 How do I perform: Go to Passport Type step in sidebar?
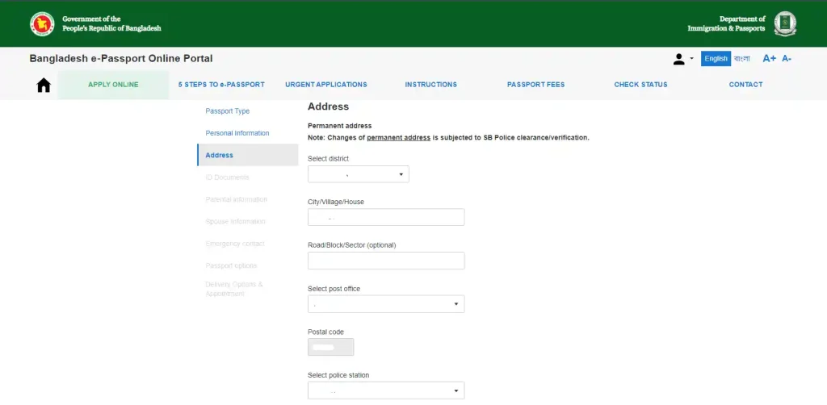pyautogui.click(x=228, y=111)
